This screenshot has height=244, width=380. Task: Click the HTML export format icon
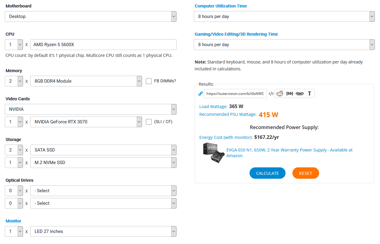[x=300, y=94]
